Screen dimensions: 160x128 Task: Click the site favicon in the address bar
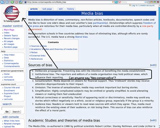point(25,2)
